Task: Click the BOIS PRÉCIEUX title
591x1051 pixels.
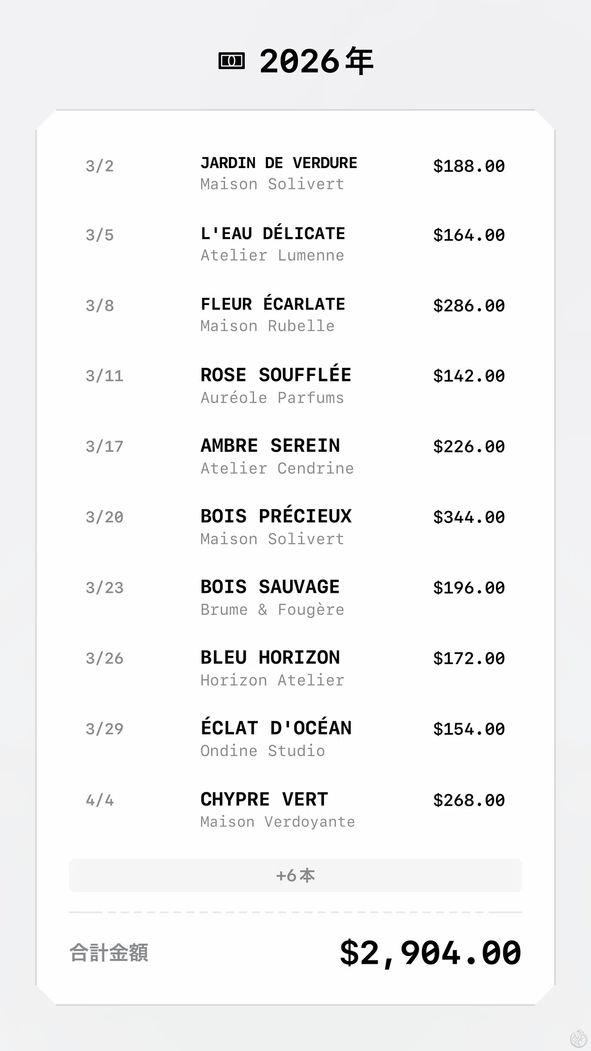Action: 276,516
